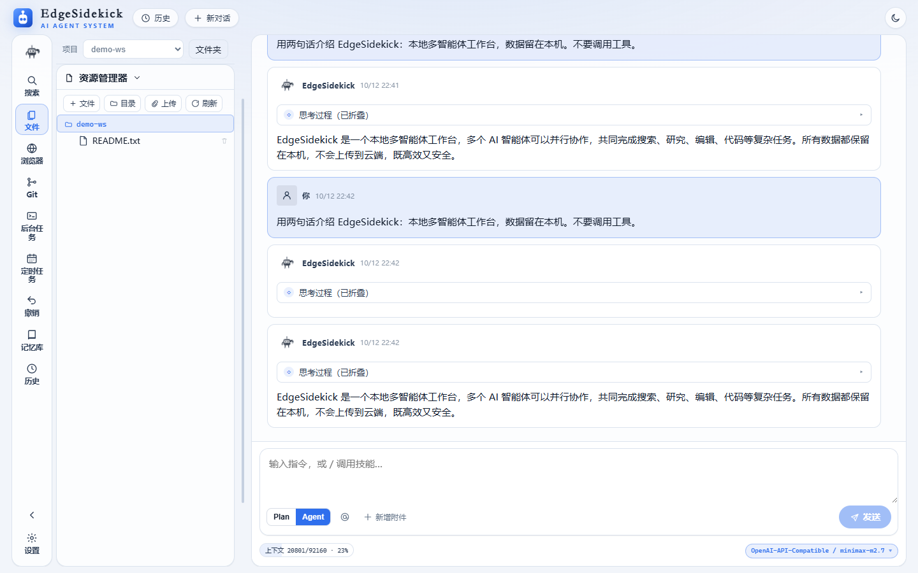This screenshot has height=573, width=918.
Task: Click the 撤销 undo sidebar icon
Action: coord(32,306)
